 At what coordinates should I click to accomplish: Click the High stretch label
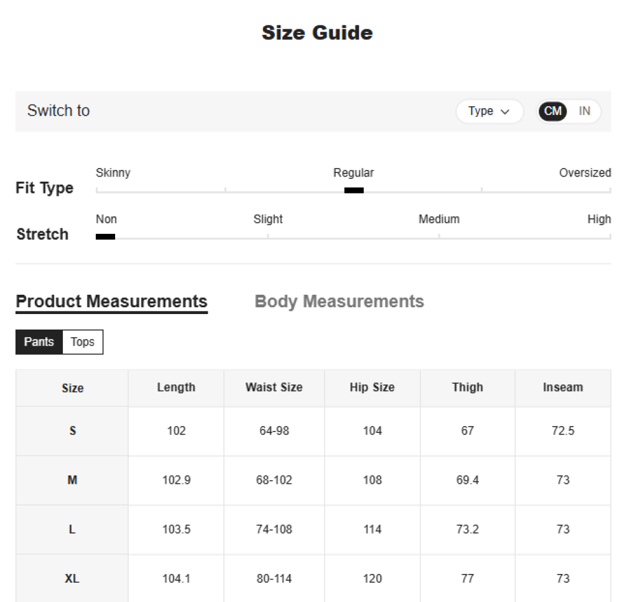click(599, 220)
